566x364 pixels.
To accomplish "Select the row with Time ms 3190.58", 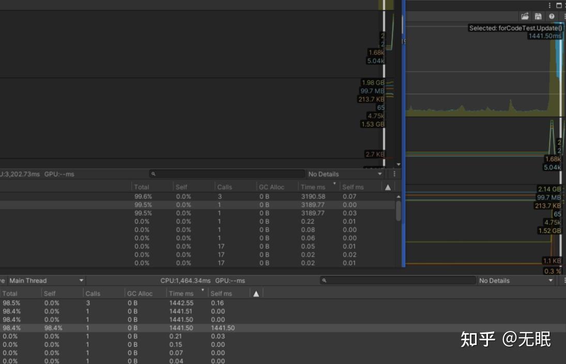I will pos(197,196).
